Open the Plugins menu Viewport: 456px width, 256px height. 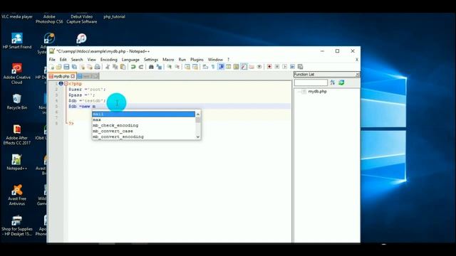point(197,60)
